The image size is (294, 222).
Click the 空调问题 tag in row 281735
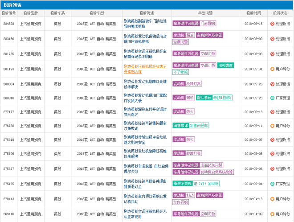coord(208,53)
